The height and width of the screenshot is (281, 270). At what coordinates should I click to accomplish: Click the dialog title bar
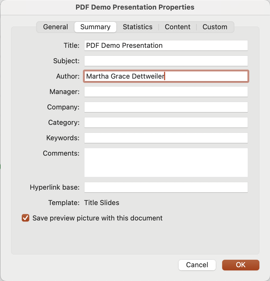coord(135,7)
